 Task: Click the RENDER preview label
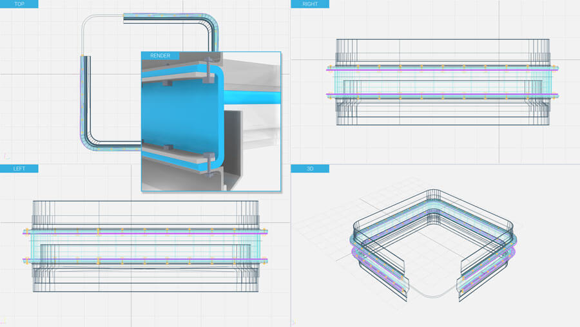coord(160,55)
